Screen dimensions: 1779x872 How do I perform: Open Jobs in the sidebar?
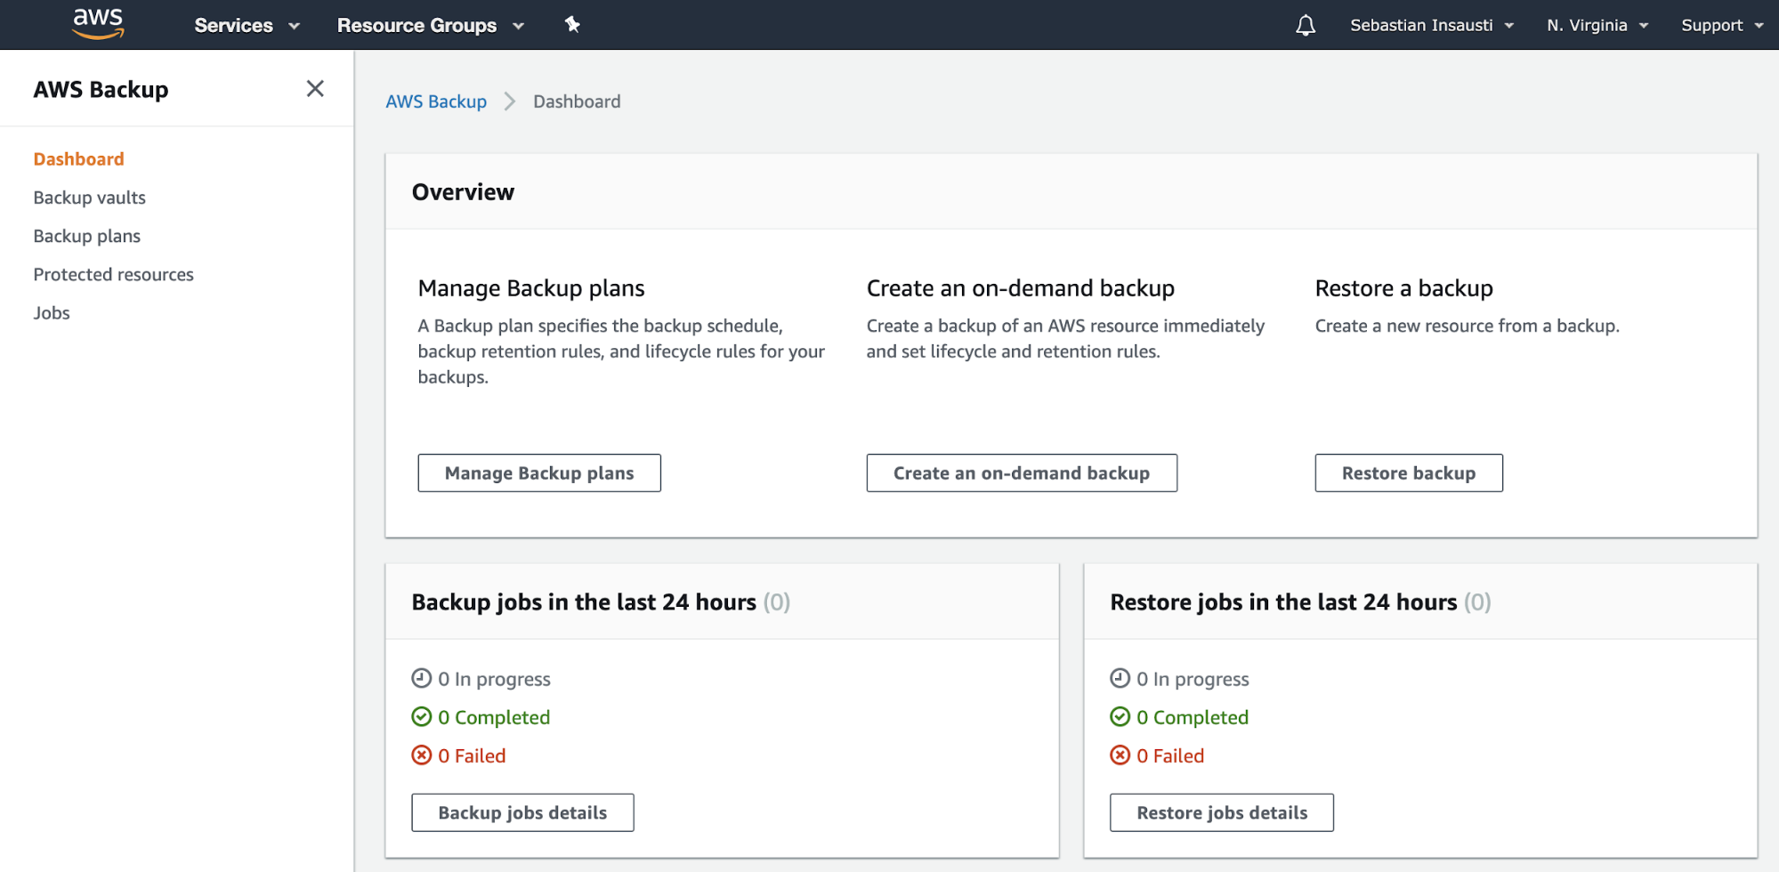52,312
